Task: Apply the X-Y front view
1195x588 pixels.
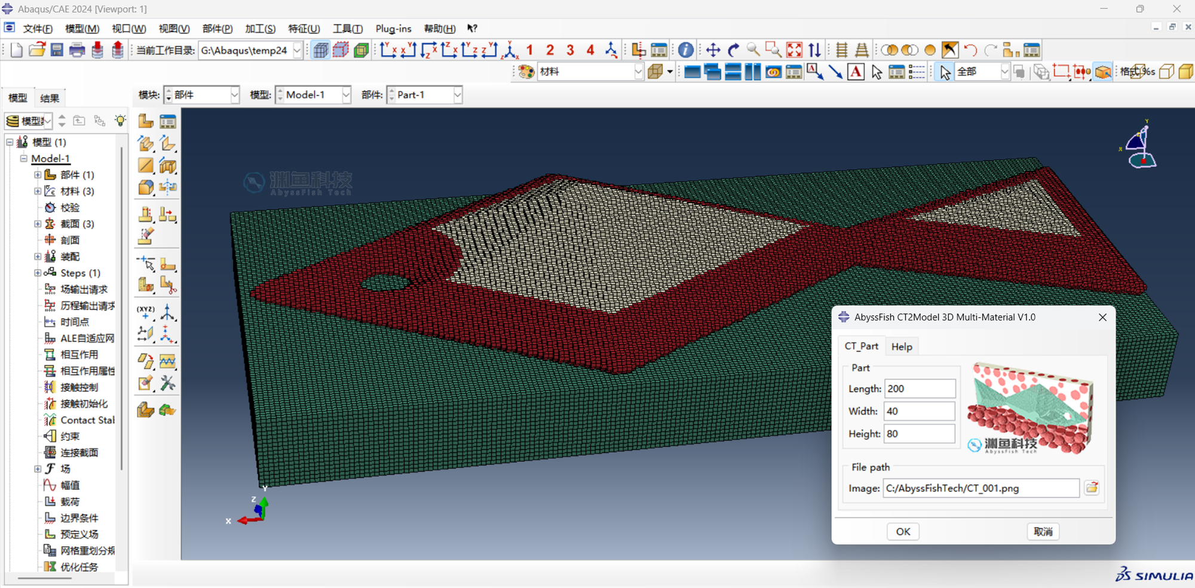Action: (x=388, y=50)
